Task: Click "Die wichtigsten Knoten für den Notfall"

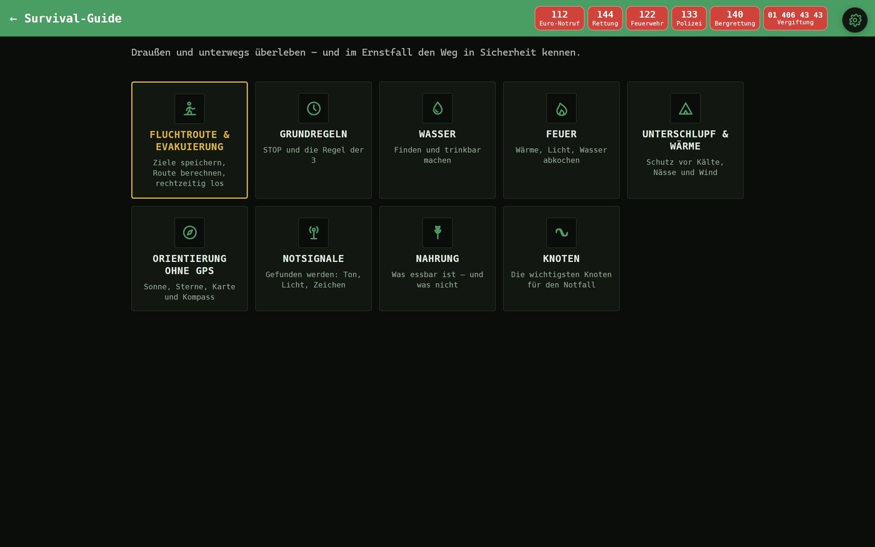Action: 561,279
